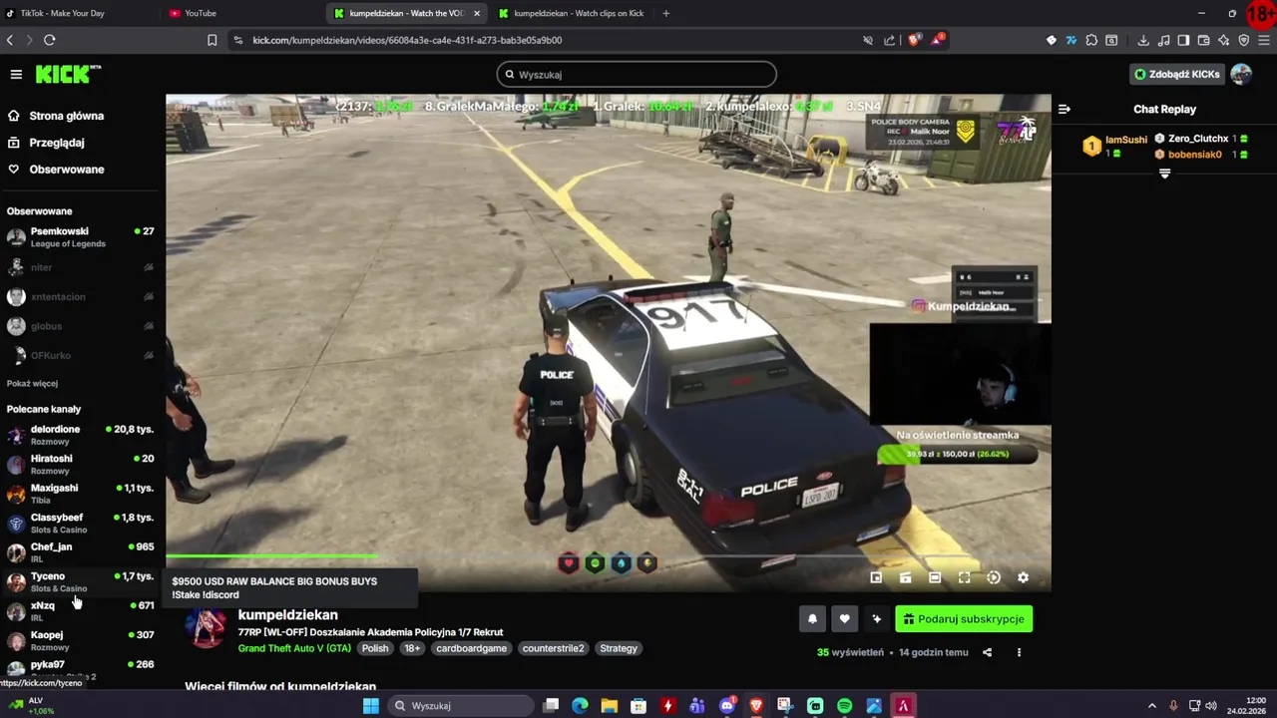Toggle browser sidebar panel

[1183, 40]
